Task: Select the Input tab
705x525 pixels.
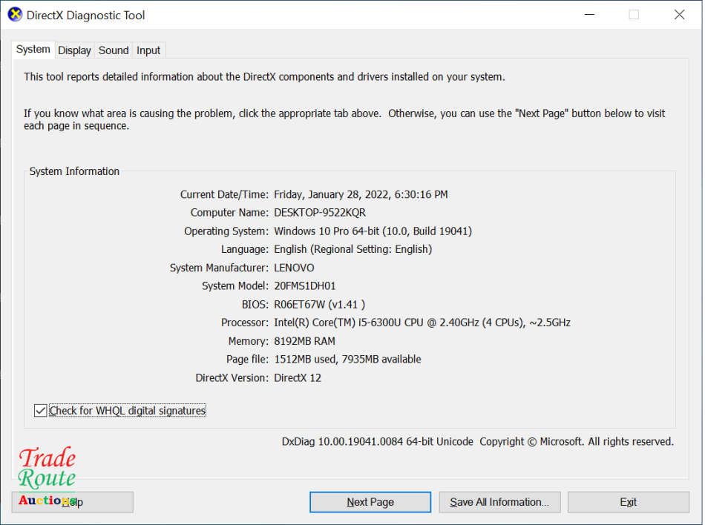Action: pos(148,50)
